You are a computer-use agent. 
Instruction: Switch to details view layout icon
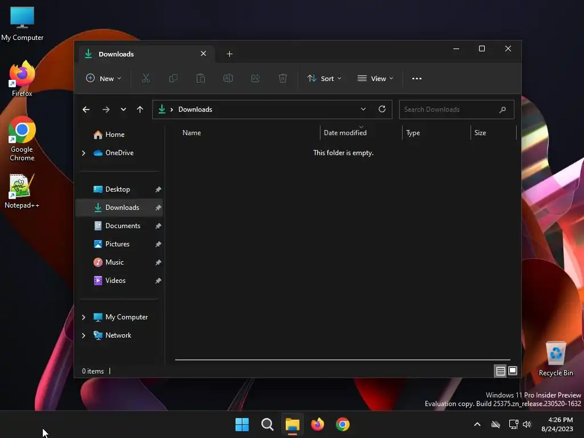coord(500,371)
